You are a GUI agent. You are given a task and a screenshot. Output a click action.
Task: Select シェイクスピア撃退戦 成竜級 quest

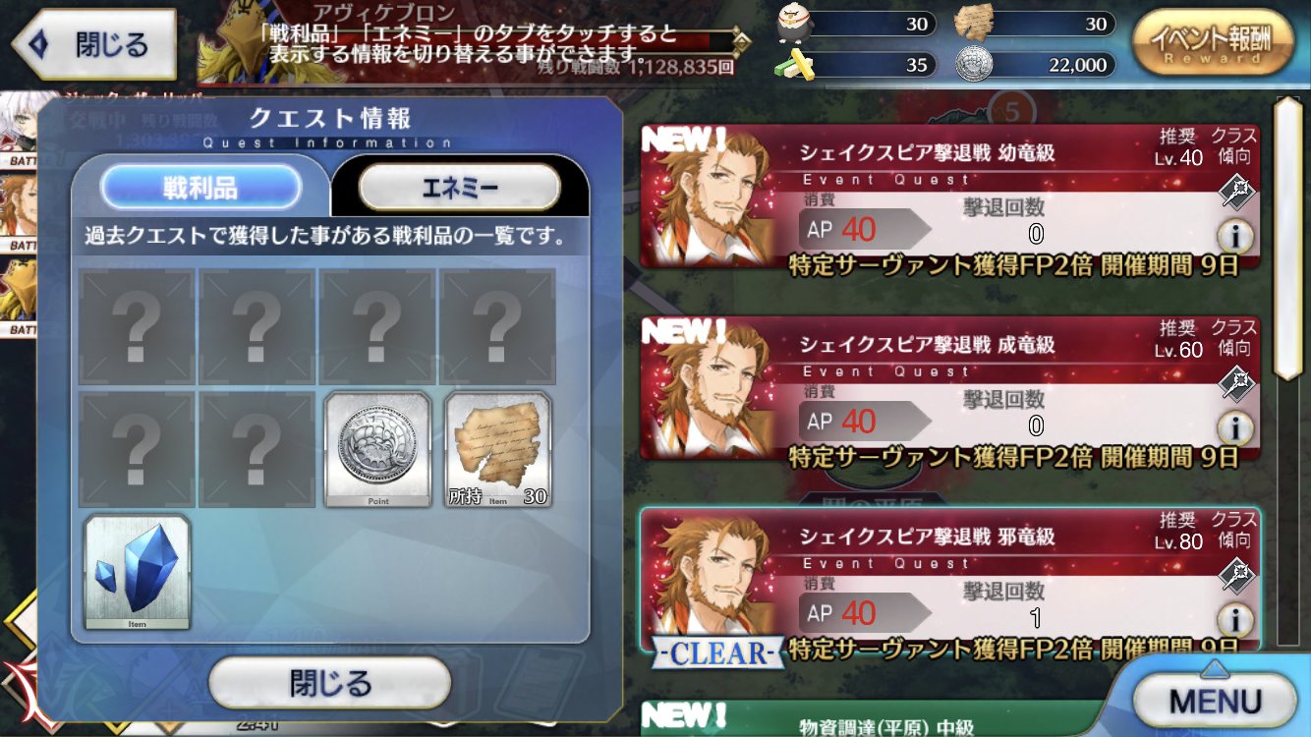click(949, 388)
